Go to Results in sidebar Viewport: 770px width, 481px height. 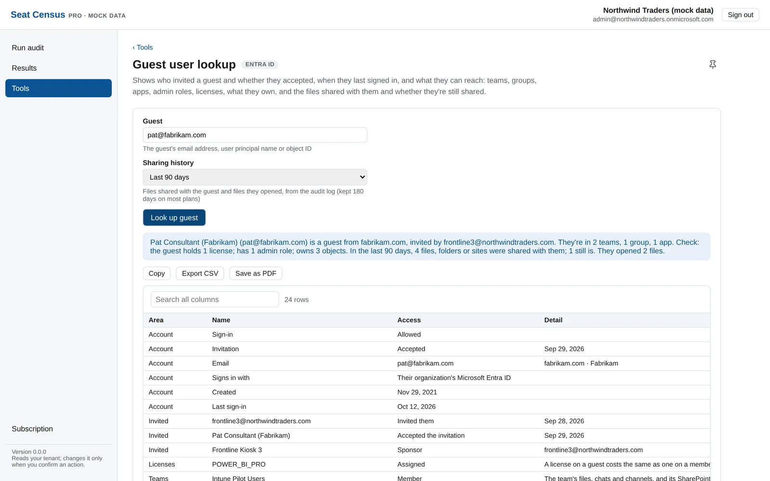coord(58,68)
